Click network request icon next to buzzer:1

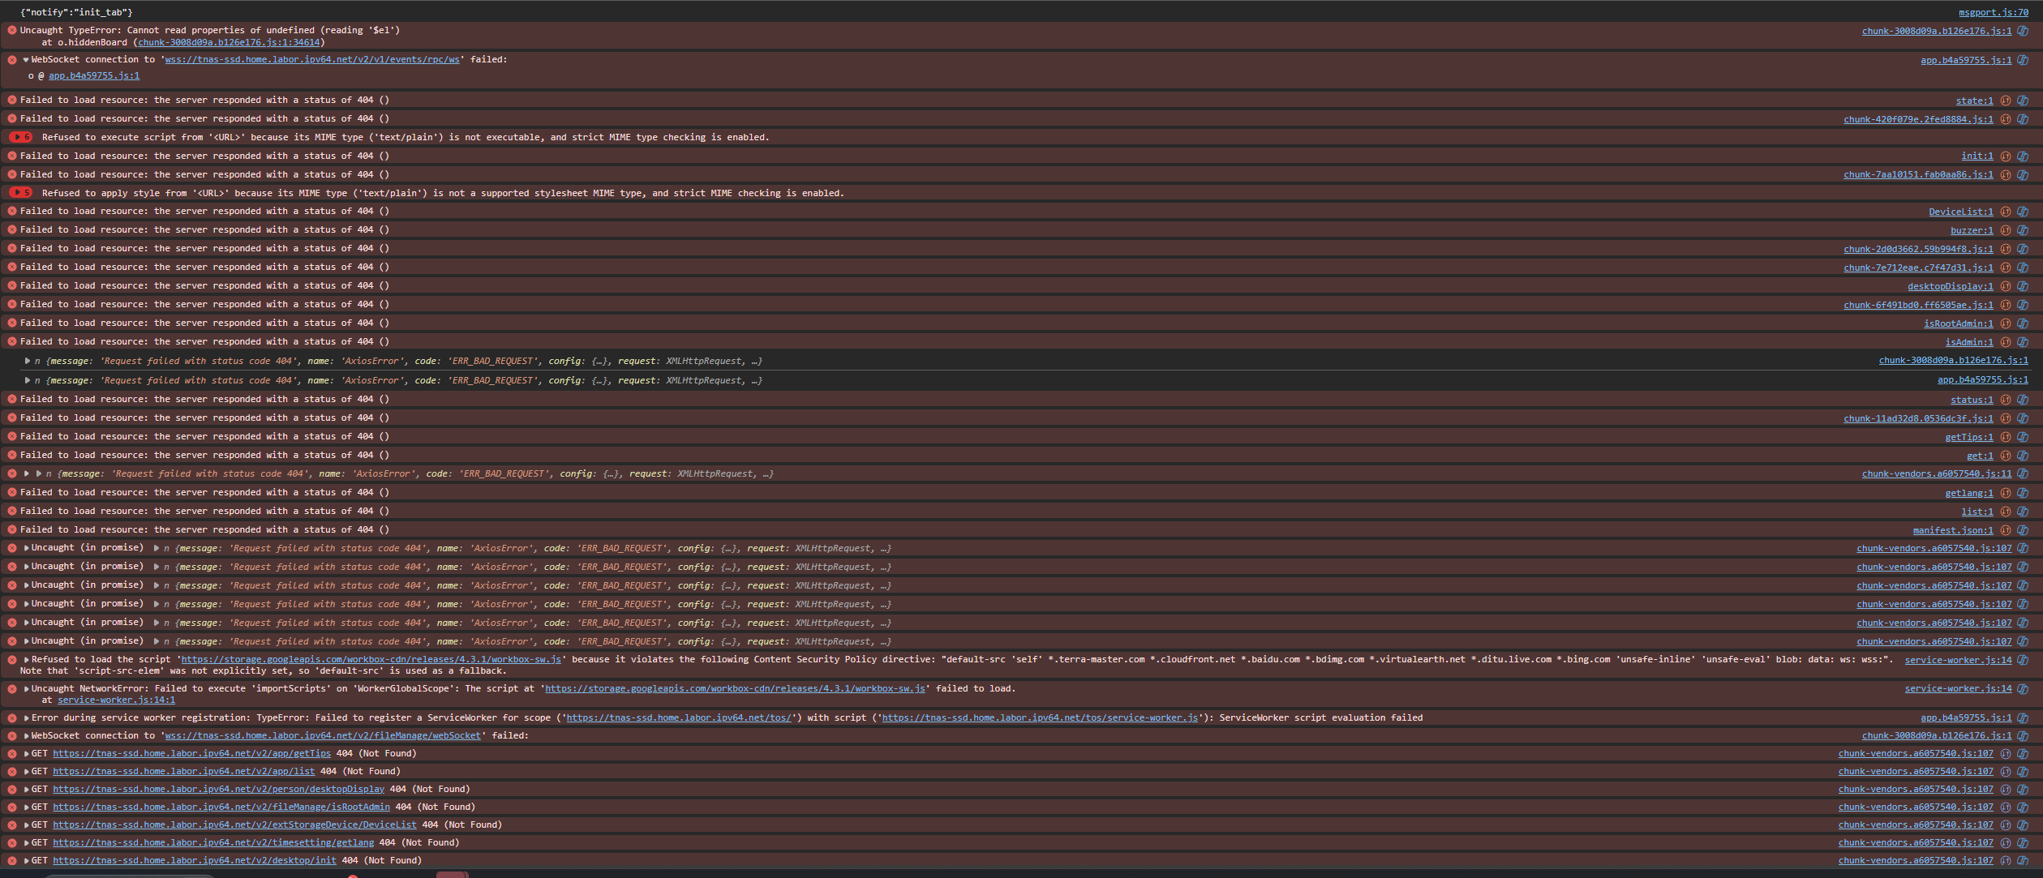(2006, 230)
